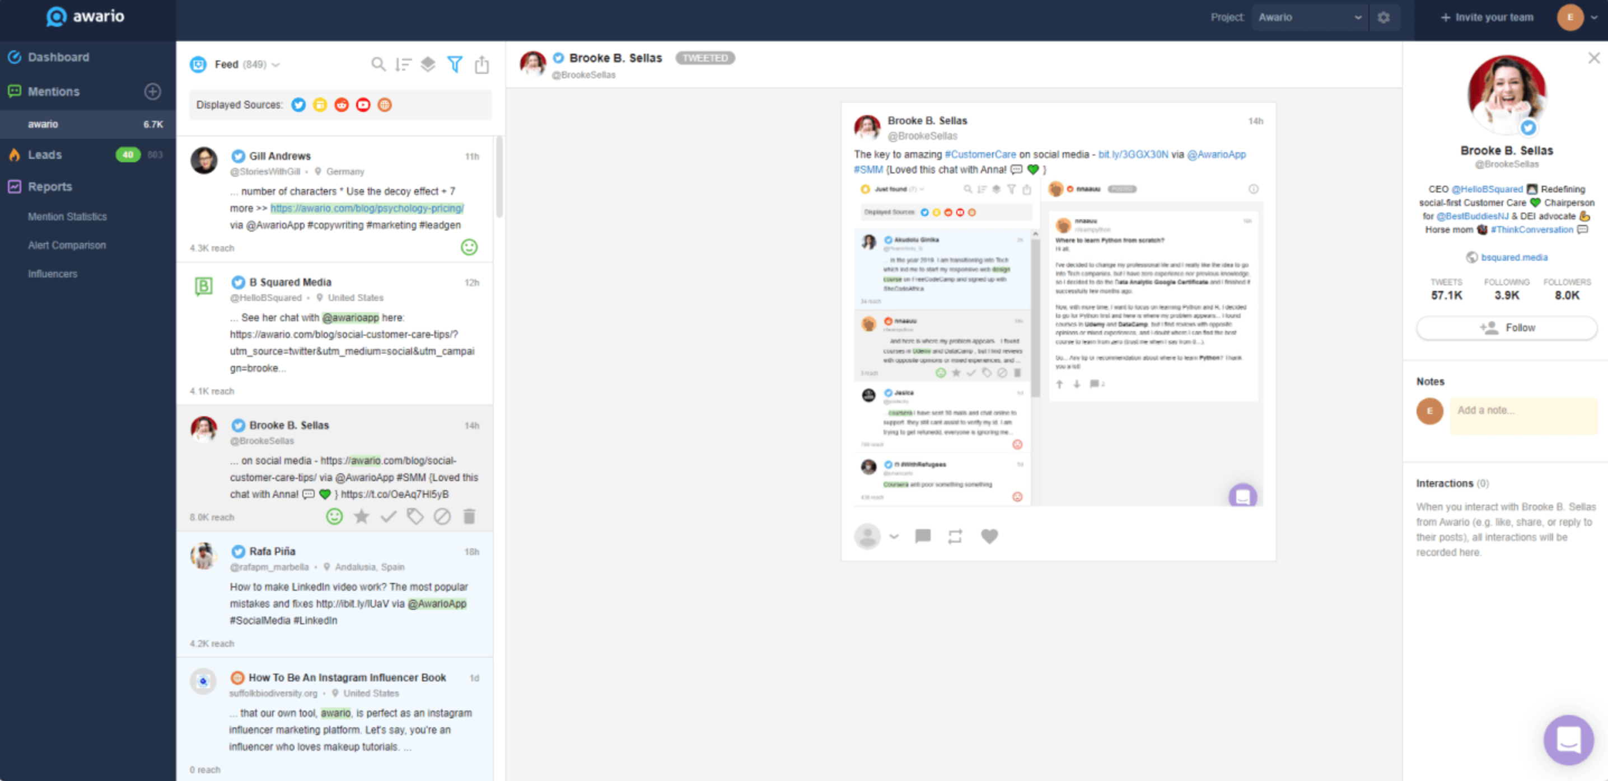This screenshot has height=781, width=1608.
Task: Open the Instagram Influencer Book mention
Action: tap(335, 721)
